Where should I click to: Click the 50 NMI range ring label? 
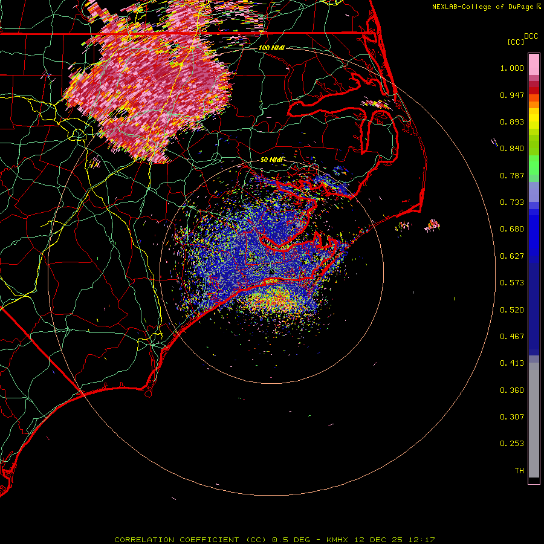(271, 160)
